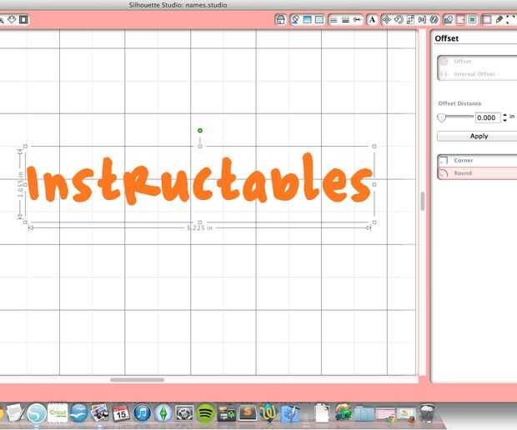Image resolution: width=517 pixels, height=430 pixels.
Task: Click the green square toolbar icon
Action: (472, 20)
